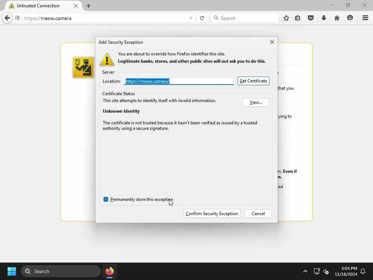
Task: Focus the meow.camera address bar
Action: click(105, 18)
